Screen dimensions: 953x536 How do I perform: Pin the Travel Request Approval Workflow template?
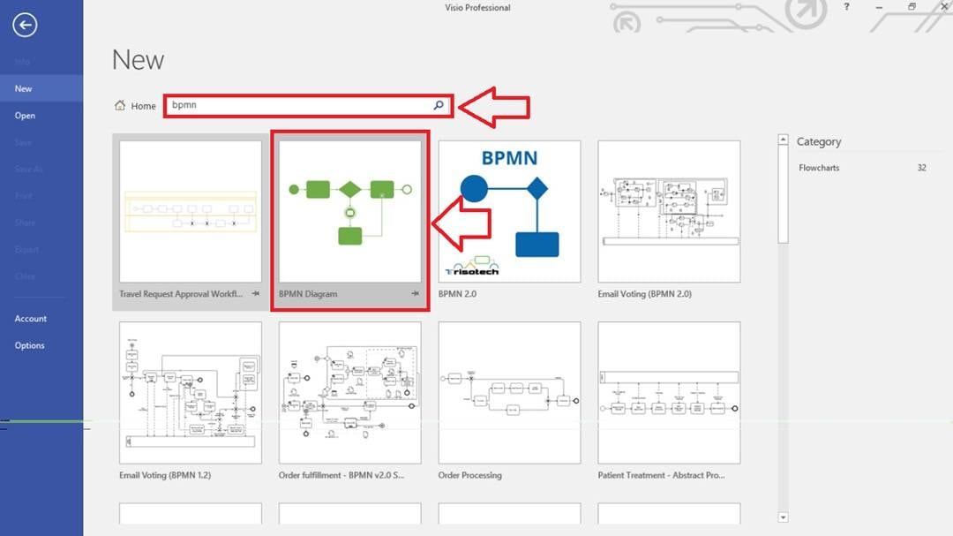click(254, 294)
